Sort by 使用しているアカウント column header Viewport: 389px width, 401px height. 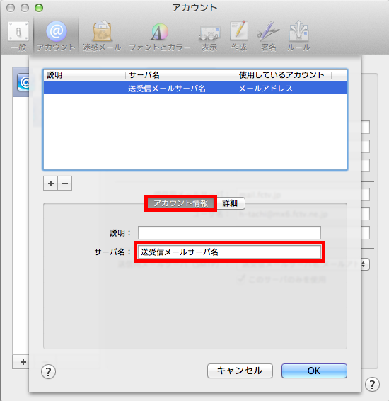[284, 75]
